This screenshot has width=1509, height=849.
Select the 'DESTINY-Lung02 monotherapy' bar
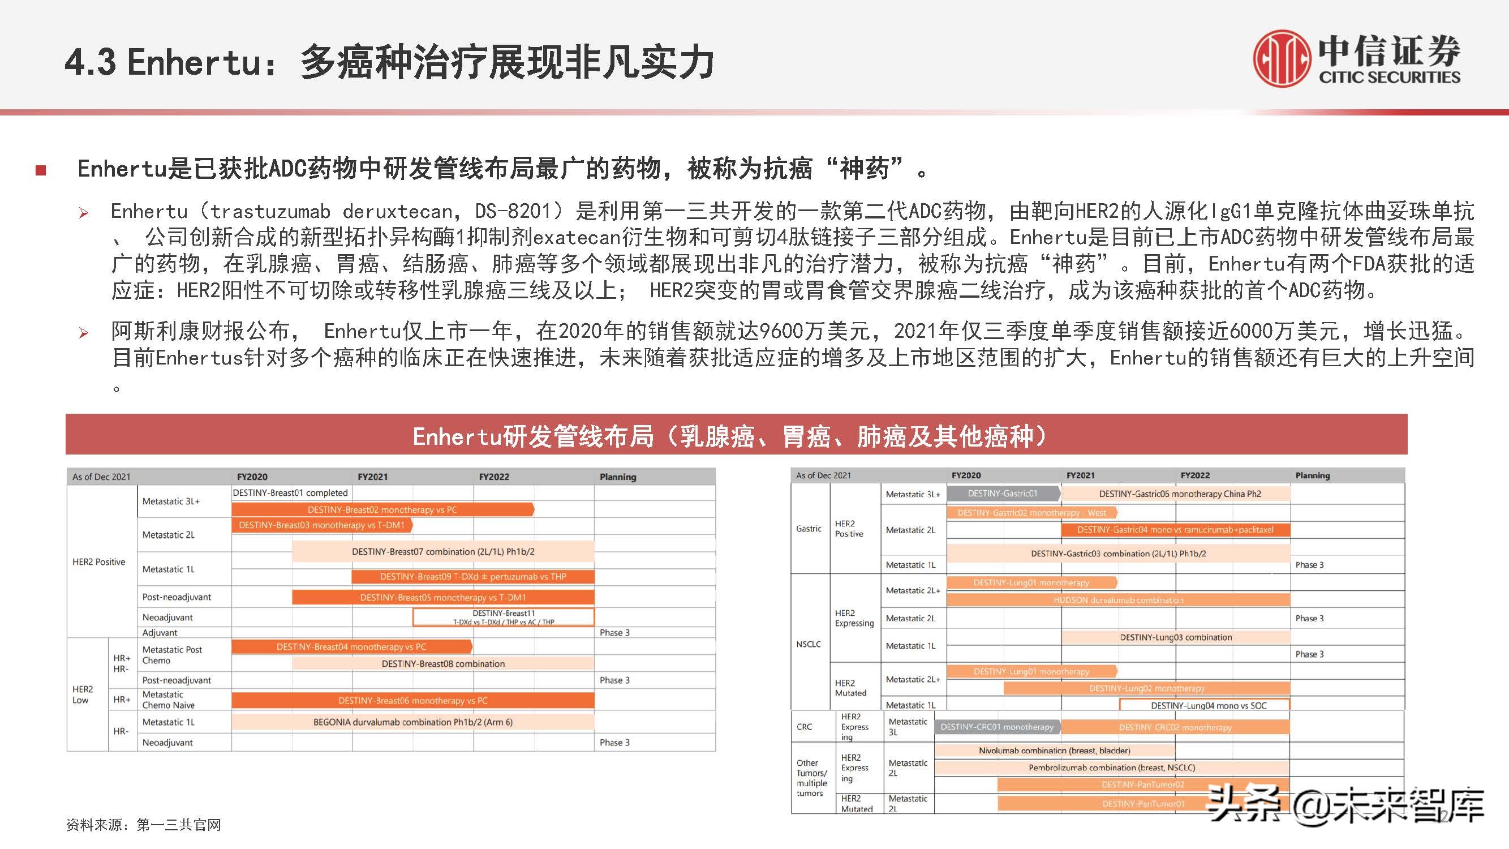point(1147,688)
